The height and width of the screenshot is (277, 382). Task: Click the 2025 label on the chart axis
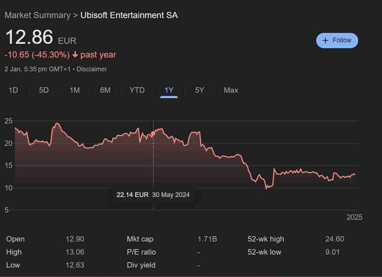click(x=355, y=217)
